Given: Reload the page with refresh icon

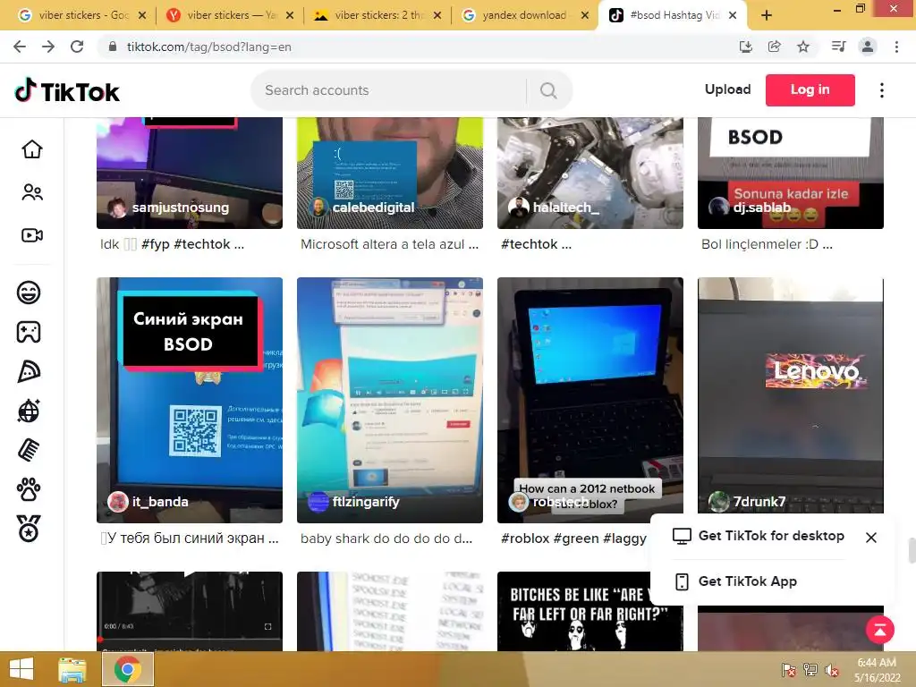Looking at the screenshot, I should point(77,47).
